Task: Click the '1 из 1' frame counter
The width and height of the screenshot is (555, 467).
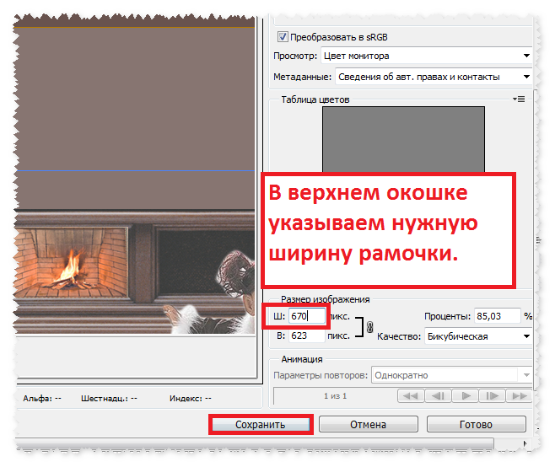Action: pos(335,396)
